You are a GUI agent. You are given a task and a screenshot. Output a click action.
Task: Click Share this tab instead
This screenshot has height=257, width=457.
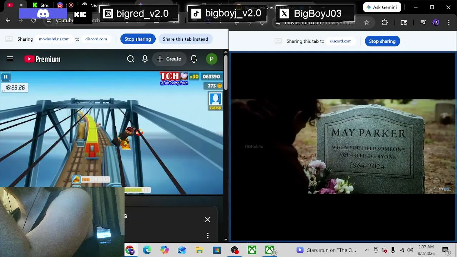click(x=185, y=39)
